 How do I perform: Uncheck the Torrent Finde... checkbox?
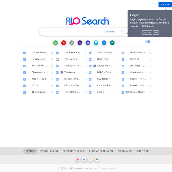[24, 53]
